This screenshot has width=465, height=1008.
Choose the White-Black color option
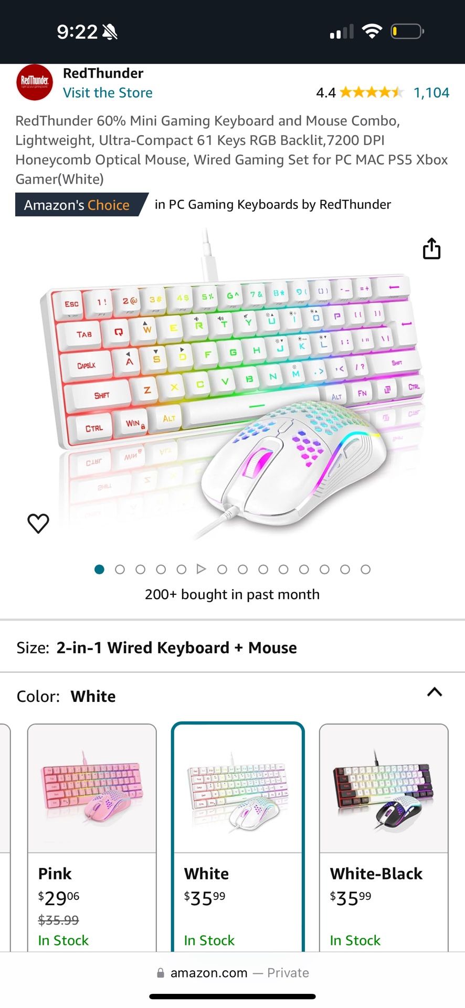coord(384,838)
